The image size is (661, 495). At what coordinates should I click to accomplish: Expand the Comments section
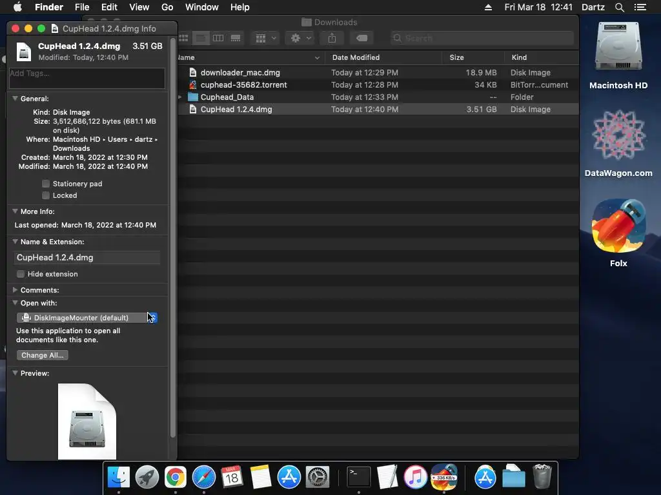click(15, 290)
